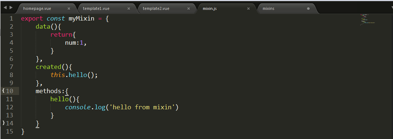The width and height of the screenshot is (393, 139).
Task: Open the template2.vue tab
Action: click(156, 8)
